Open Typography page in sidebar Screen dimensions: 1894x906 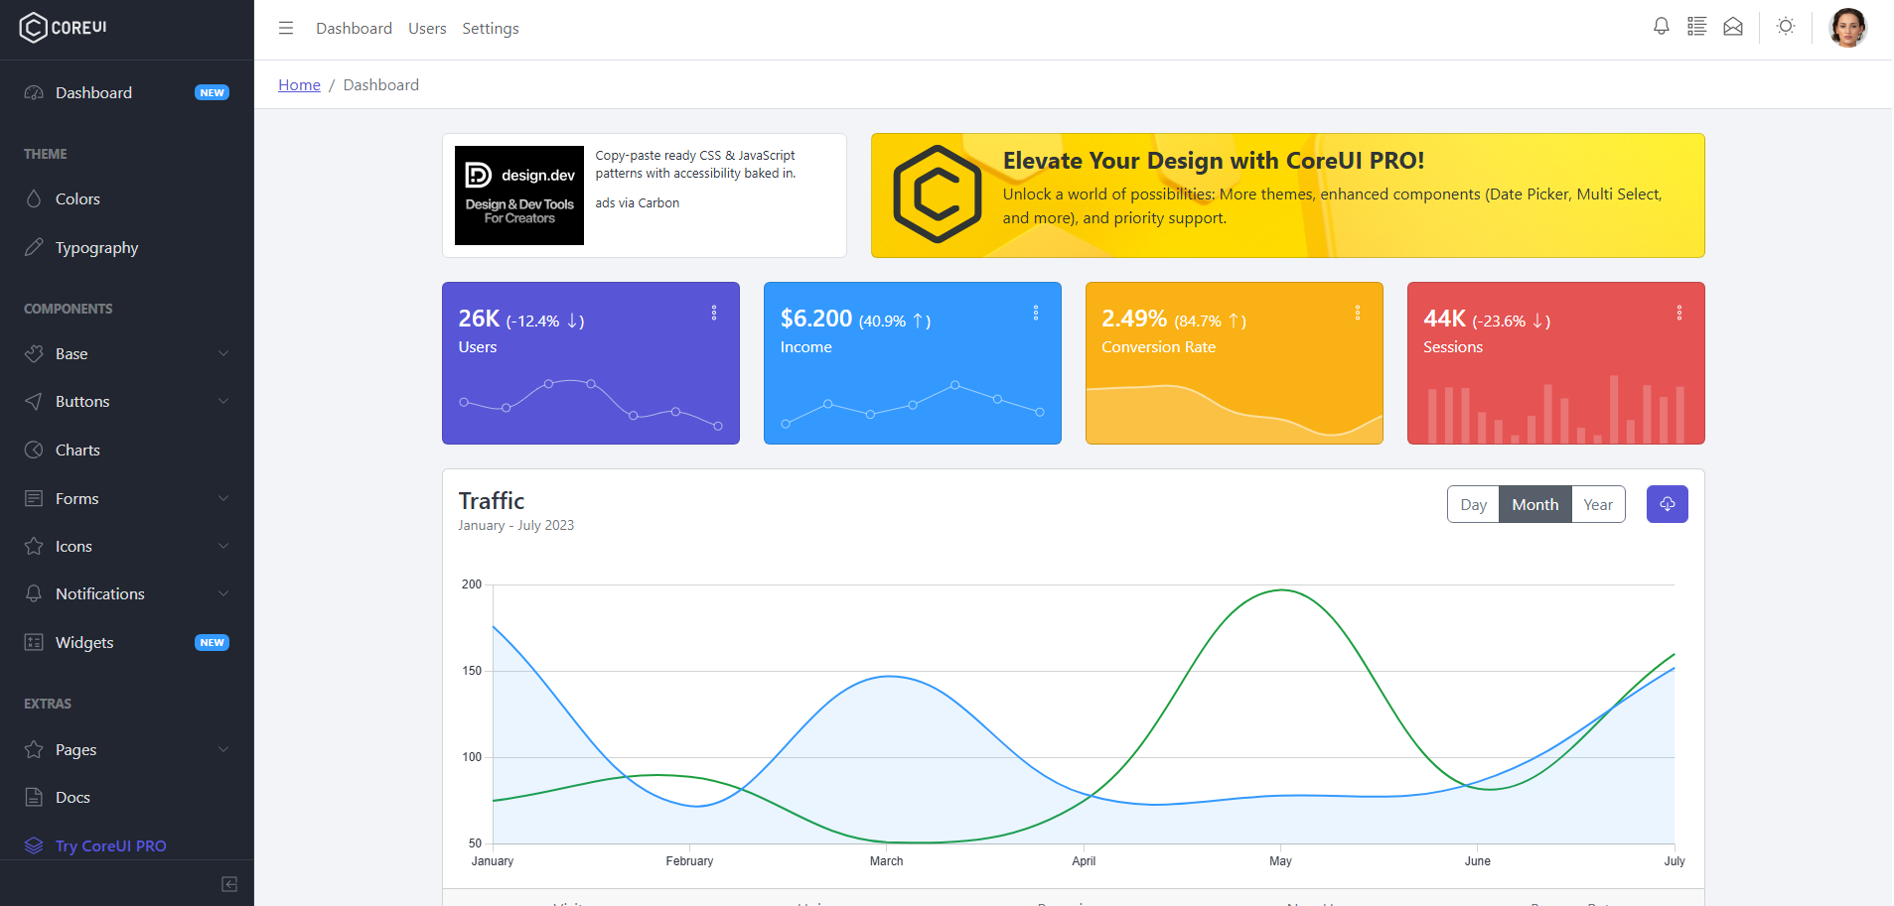pyautogui.click(x=127, y=247)
